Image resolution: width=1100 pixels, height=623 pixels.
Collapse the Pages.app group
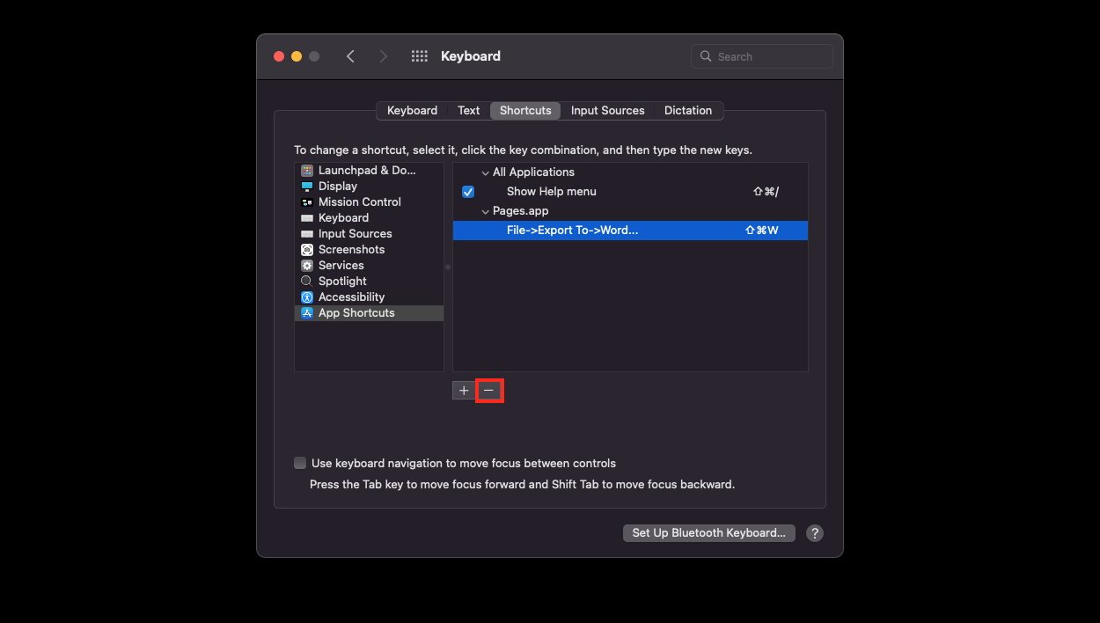click(485, 211)
